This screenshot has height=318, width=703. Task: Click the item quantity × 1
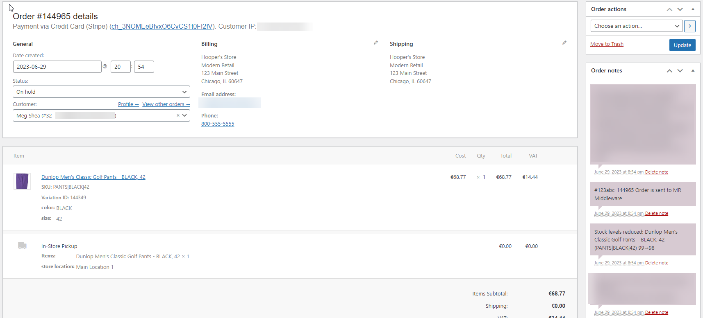click(481, 177)
